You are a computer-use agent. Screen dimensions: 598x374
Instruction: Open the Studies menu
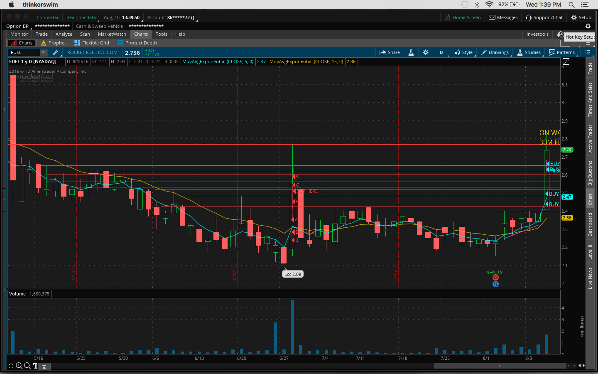529,52
